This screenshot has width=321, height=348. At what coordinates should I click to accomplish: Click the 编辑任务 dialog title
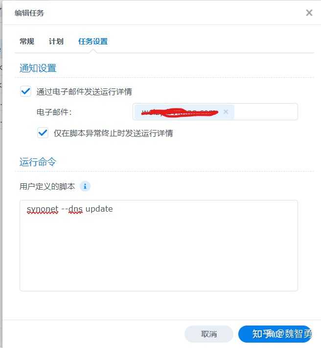[x=29, y=13]
